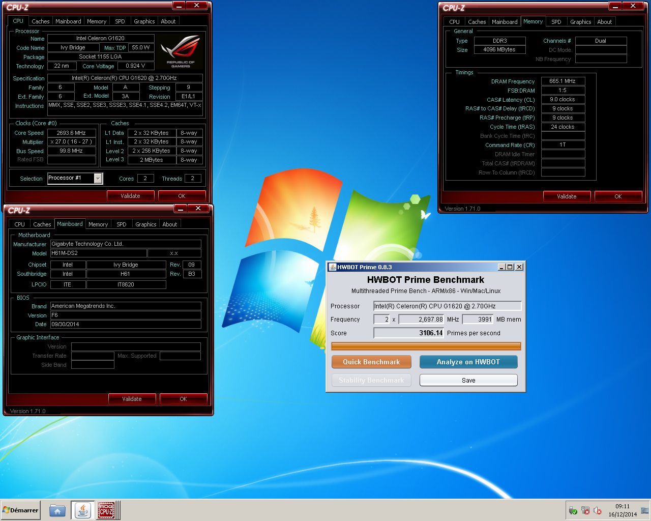The width and height of the screenshot is (651, 521).
Task: Click the frequency field showing 2,697.88
Action: 422,320
